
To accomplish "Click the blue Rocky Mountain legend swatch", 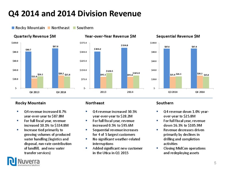I will 13,28.
